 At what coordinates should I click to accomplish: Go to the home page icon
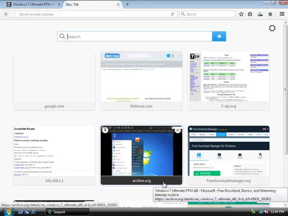click(x=270, y=14)
